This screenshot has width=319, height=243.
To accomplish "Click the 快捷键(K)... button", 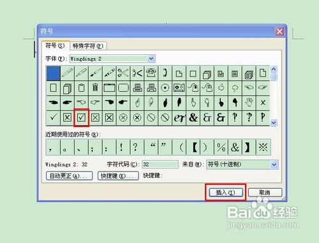I will (118, 176).
